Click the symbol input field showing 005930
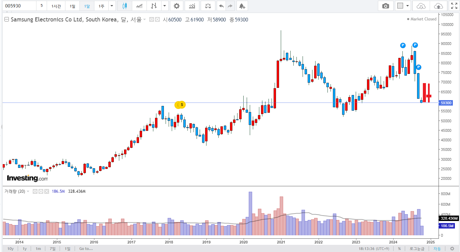The width and height of the screenshot is (460, 252). pos(19,6)
